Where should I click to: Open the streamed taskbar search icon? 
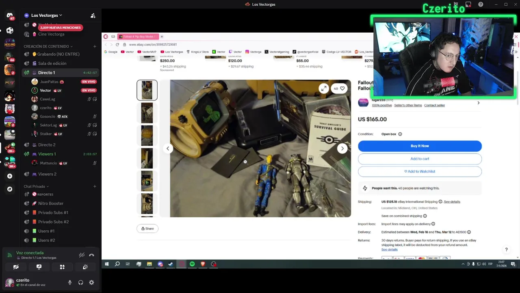(x=117, y=264)
